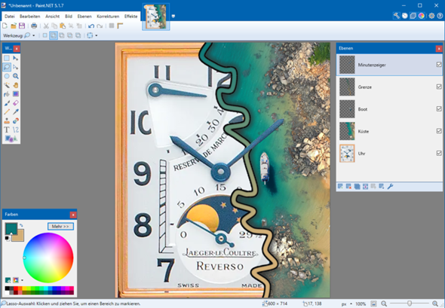
Task: Click the document thumbnail in image list
Action: [156, 17]
